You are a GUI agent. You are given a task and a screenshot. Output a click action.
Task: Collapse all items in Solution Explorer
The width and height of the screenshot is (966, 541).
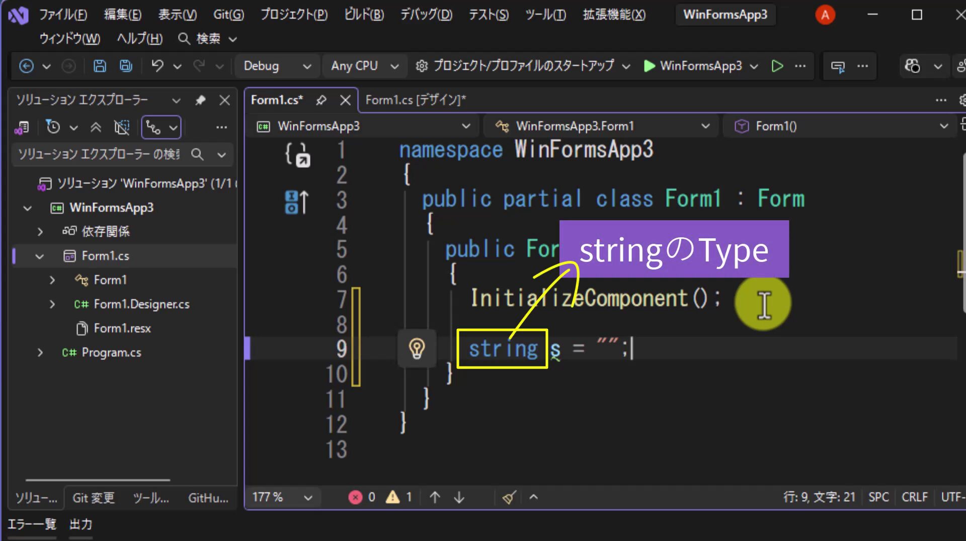[x=96, y=127]
